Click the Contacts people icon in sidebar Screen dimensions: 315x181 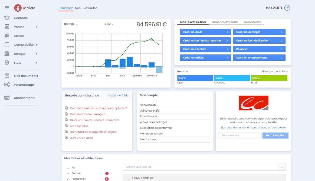[7, 18]
